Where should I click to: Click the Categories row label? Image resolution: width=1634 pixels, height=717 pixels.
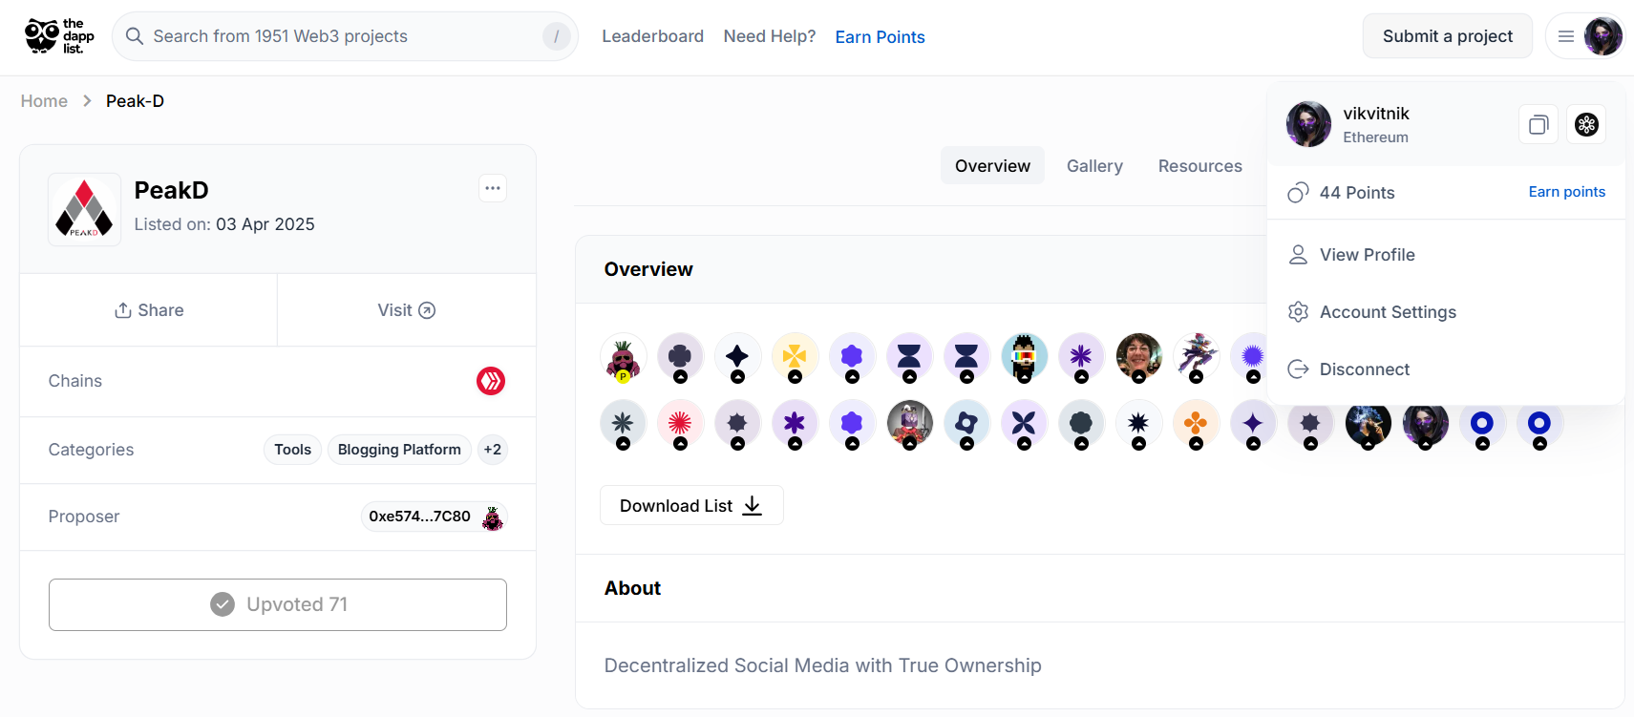pos(91,450)
